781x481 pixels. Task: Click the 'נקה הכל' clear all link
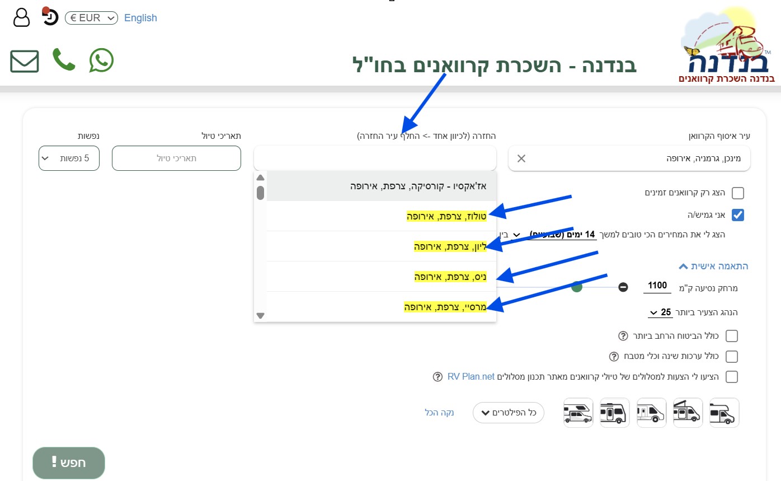tap(440, 412)
